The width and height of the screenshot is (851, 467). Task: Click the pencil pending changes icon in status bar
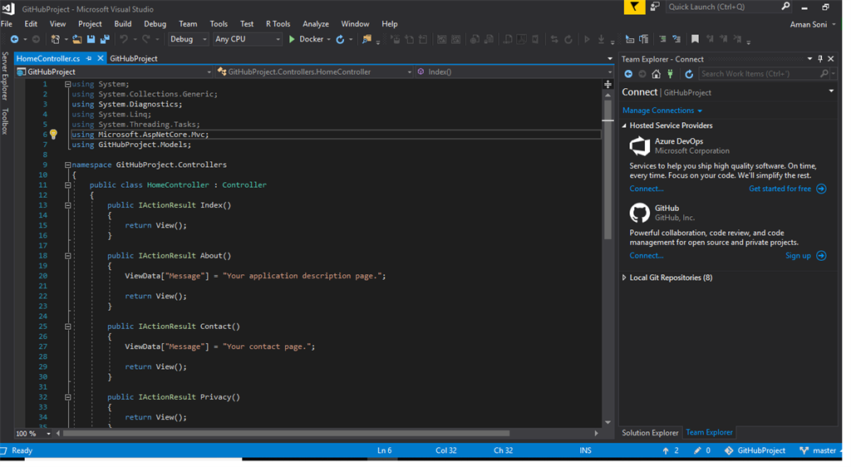[x=697, y=450]
